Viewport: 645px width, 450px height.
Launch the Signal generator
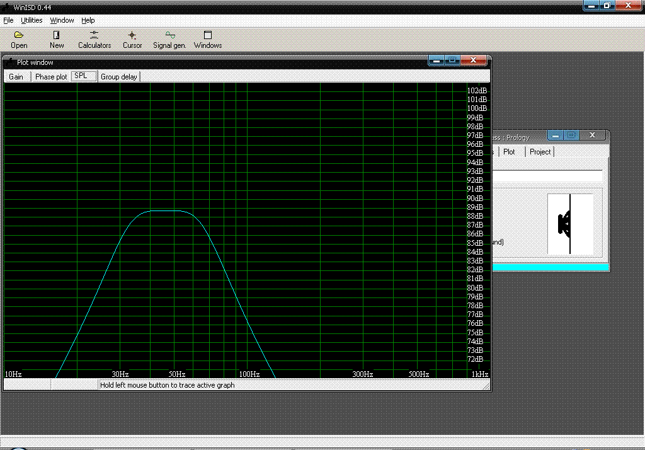pyautogui.click(x=169, y=36)
